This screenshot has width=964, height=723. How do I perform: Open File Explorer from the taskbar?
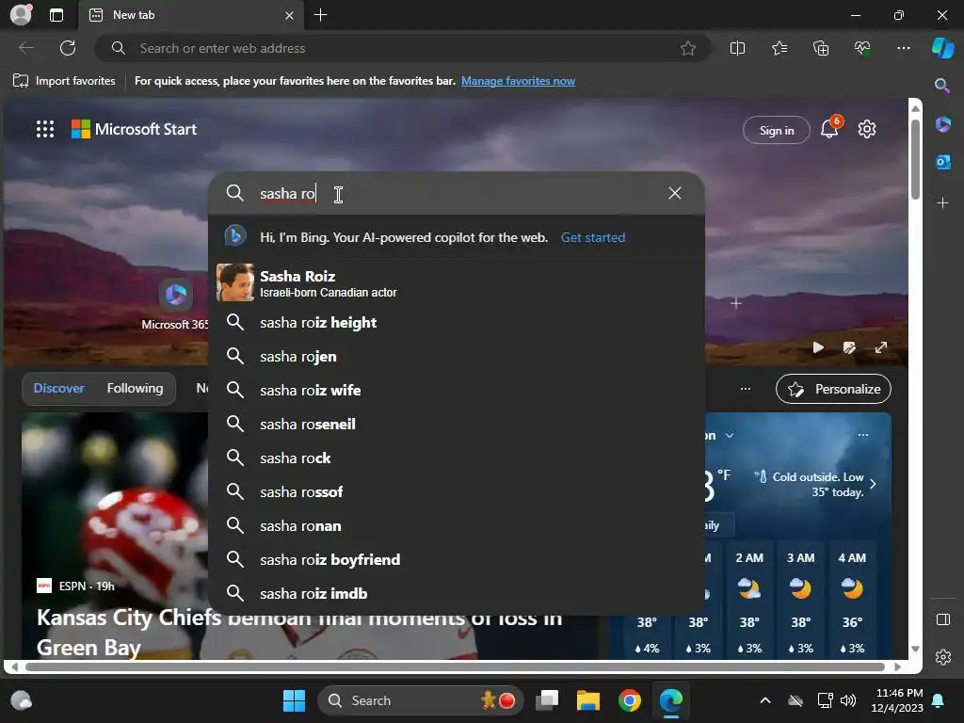tap(587, 700)
